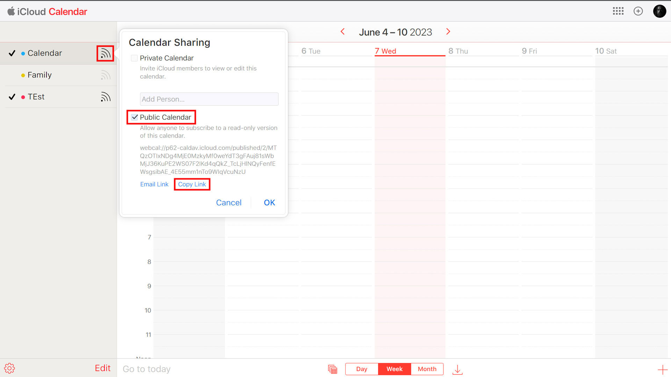
Task: Open the mini calendar grid icon
Action: [x=332, y=369]
